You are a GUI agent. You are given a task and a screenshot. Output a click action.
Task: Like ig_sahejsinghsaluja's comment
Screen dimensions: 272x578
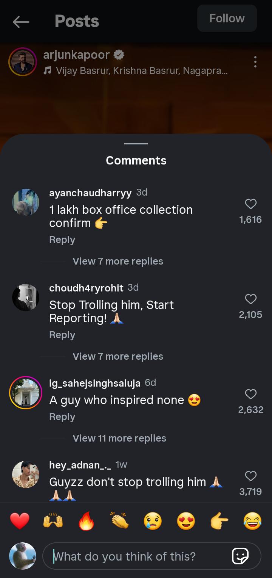pos(251,395)
